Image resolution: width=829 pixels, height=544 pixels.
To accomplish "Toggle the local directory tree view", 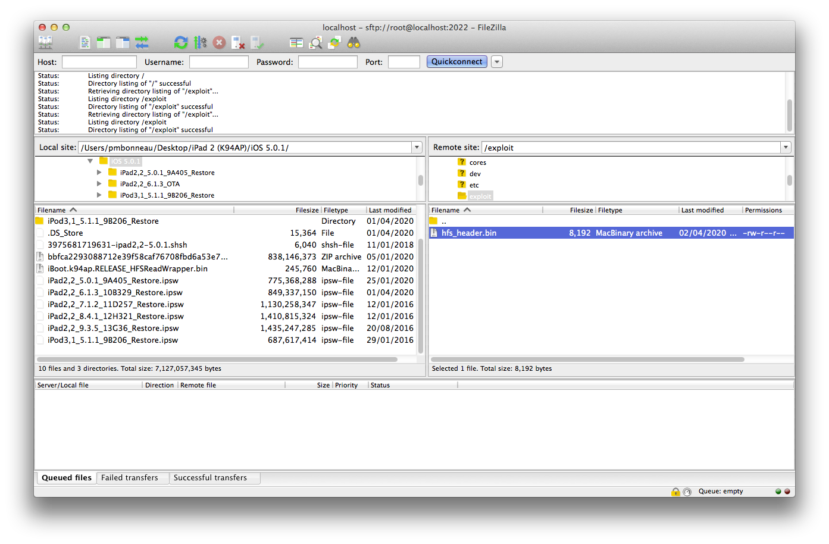I will (x=104, y=42).
